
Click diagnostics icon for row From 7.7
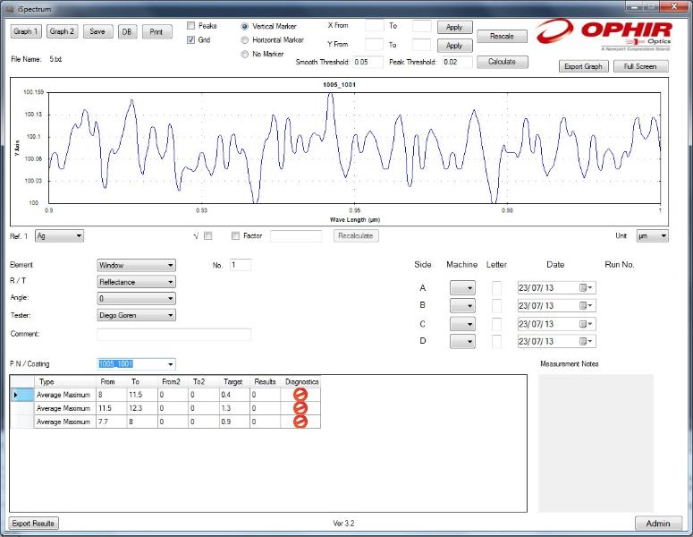point(300,422)
